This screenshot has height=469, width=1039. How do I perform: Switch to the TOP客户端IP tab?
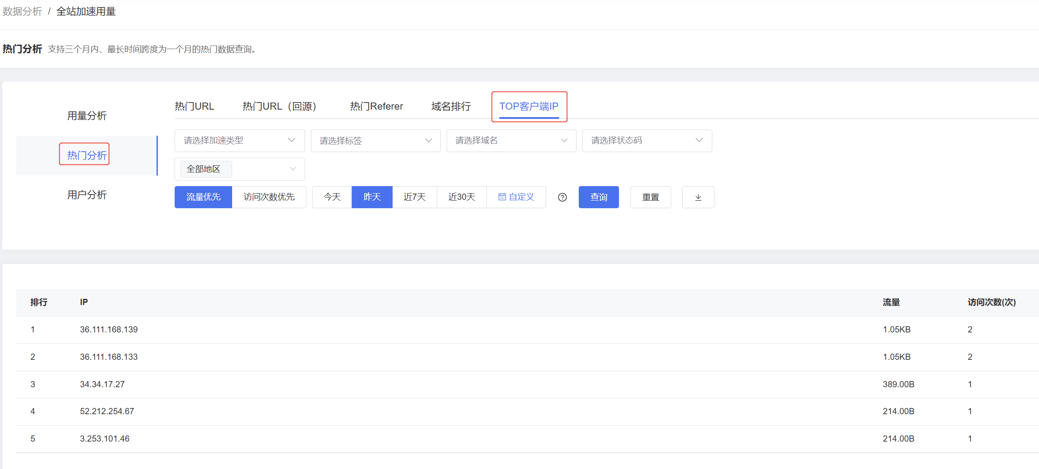click(529, 106)
